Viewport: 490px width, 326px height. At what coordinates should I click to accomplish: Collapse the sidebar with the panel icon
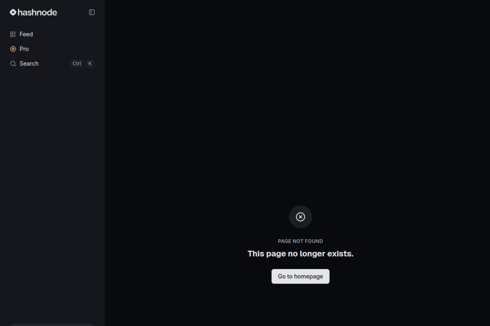click(92, 12)
